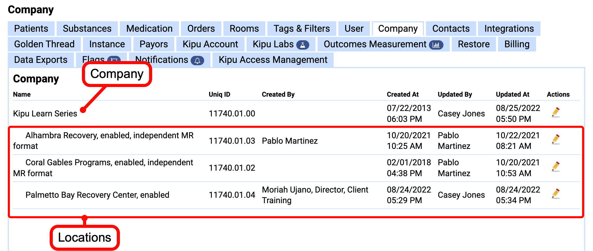Viewport: 593px width, 251px height.
Task: Select the active Company tab
Action: pos(398,29)
